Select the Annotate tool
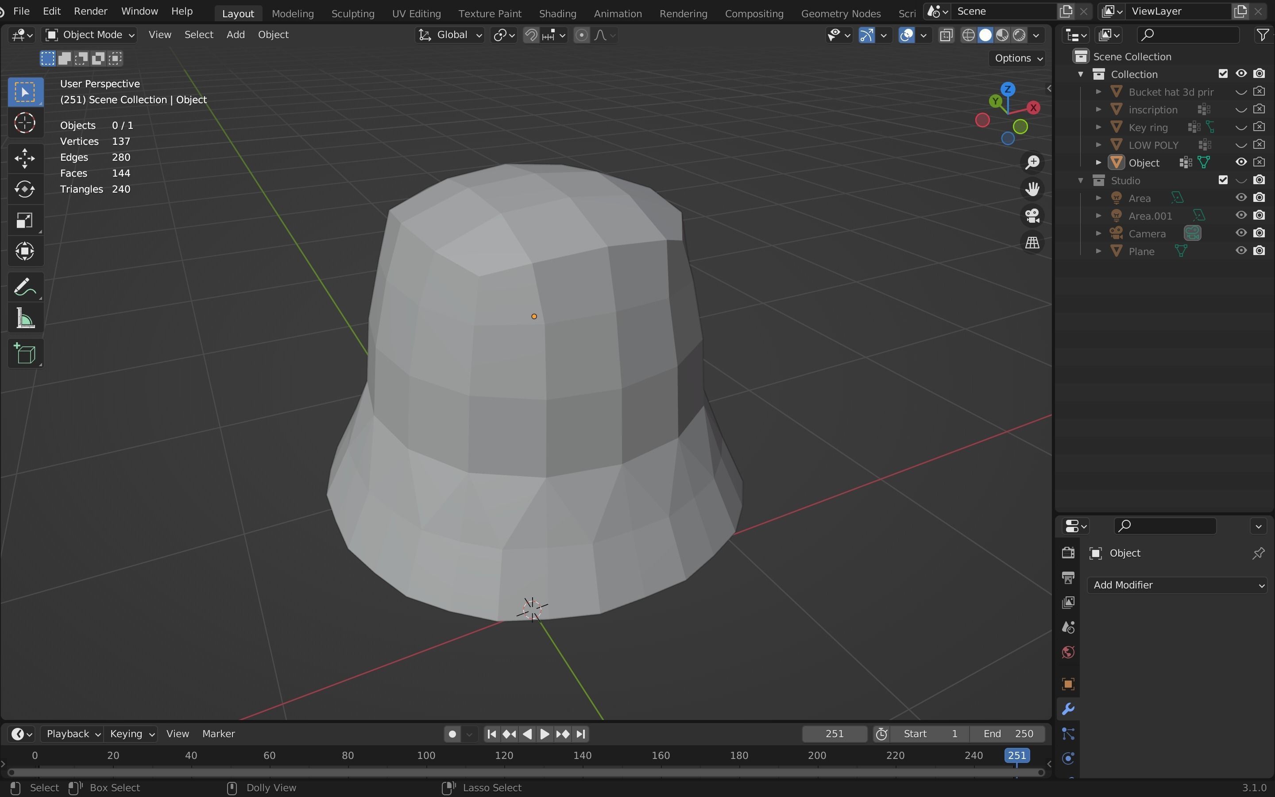Image resolution: width=1275 pixels, height=797 pixels. tap(25, 287)
